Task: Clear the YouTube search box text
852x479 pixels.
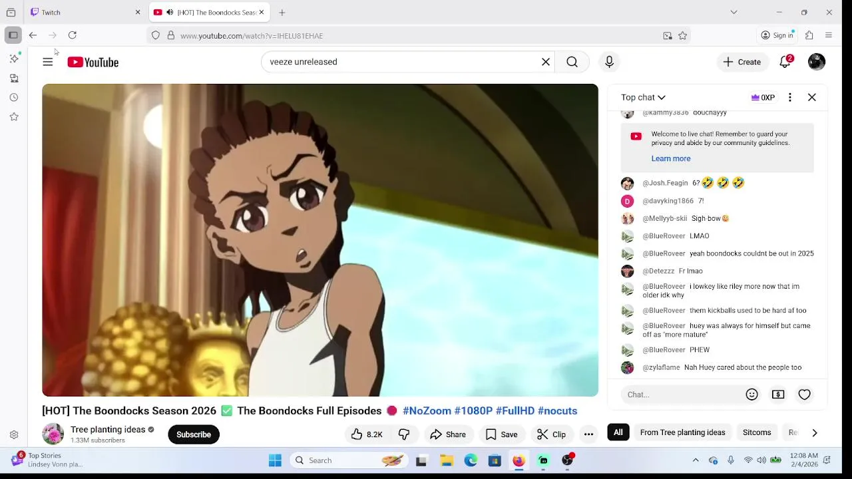Action: coord(546,62)
